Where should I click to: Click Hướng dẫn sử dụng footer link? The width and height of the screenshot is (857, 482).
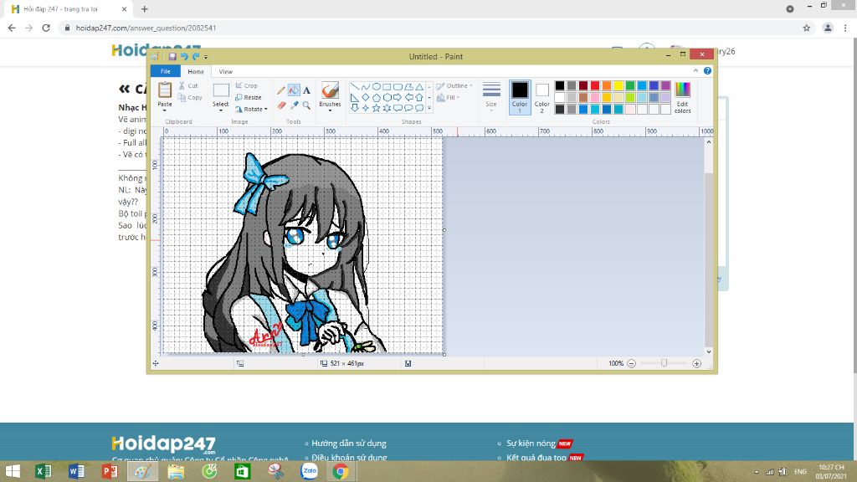(349, 444)
